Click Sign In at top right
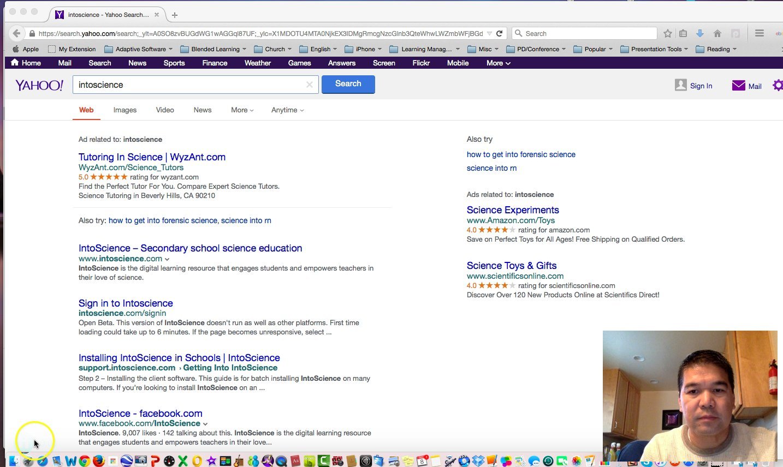 pyautogui.click(x=701, y=86)
